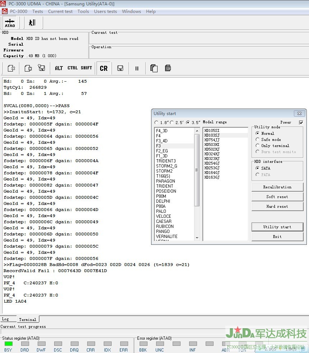
Task: Open the Current test menu
Action: pyautogui.click(x=60, y=12)
